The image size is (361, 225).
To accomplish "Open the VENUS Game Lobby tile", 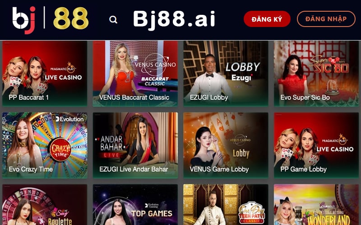I will click(x=226, y=145).
